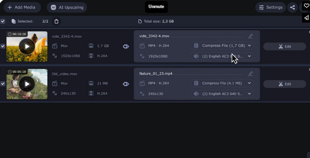The height and width of the screenshot is (158, 310).
Task: Click MP4 · H.264 output format for Nature_01_23.mp4
Action: click(x=158, y=83)
